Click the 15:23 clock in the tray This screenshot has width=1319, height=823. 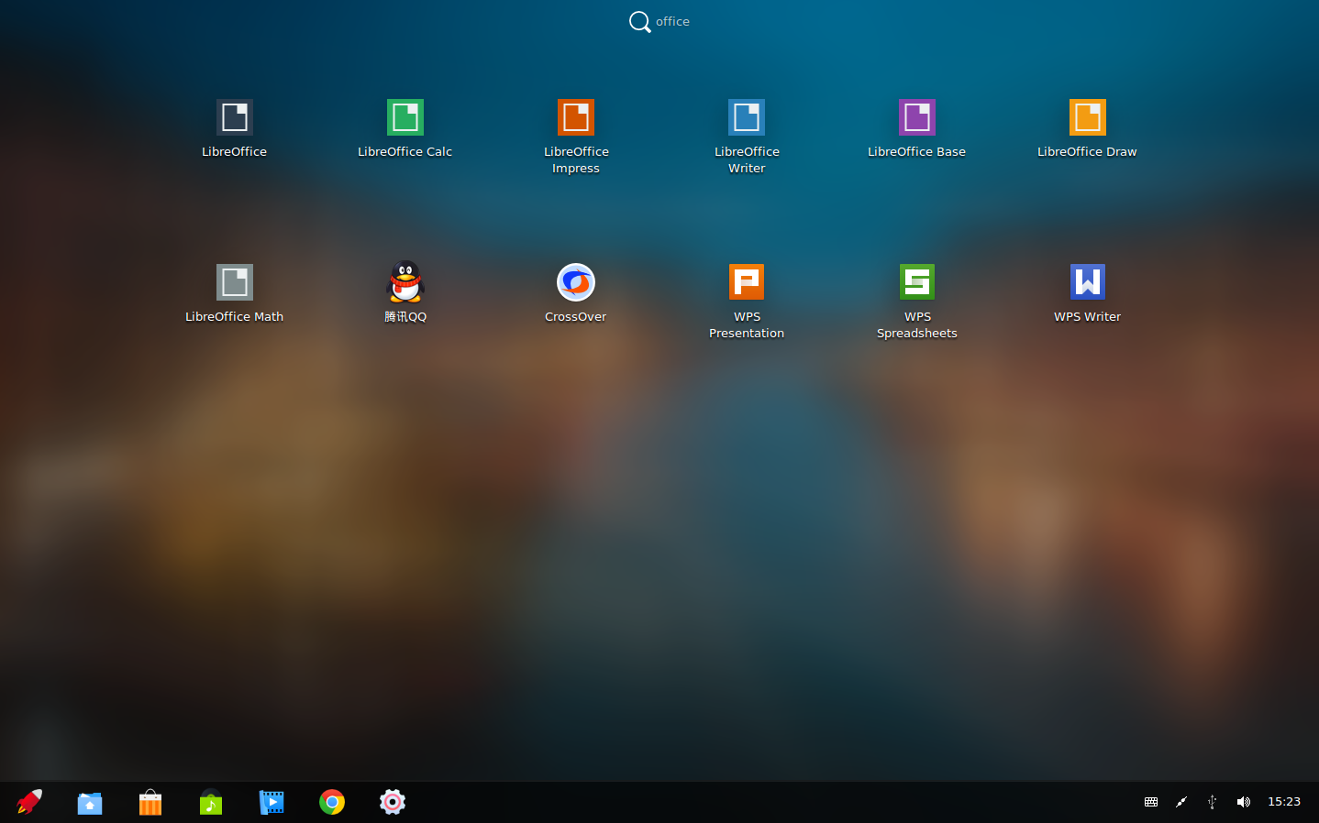(1284, 802)
